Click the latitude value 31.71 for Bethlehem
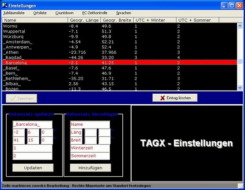 coord(108,78)
